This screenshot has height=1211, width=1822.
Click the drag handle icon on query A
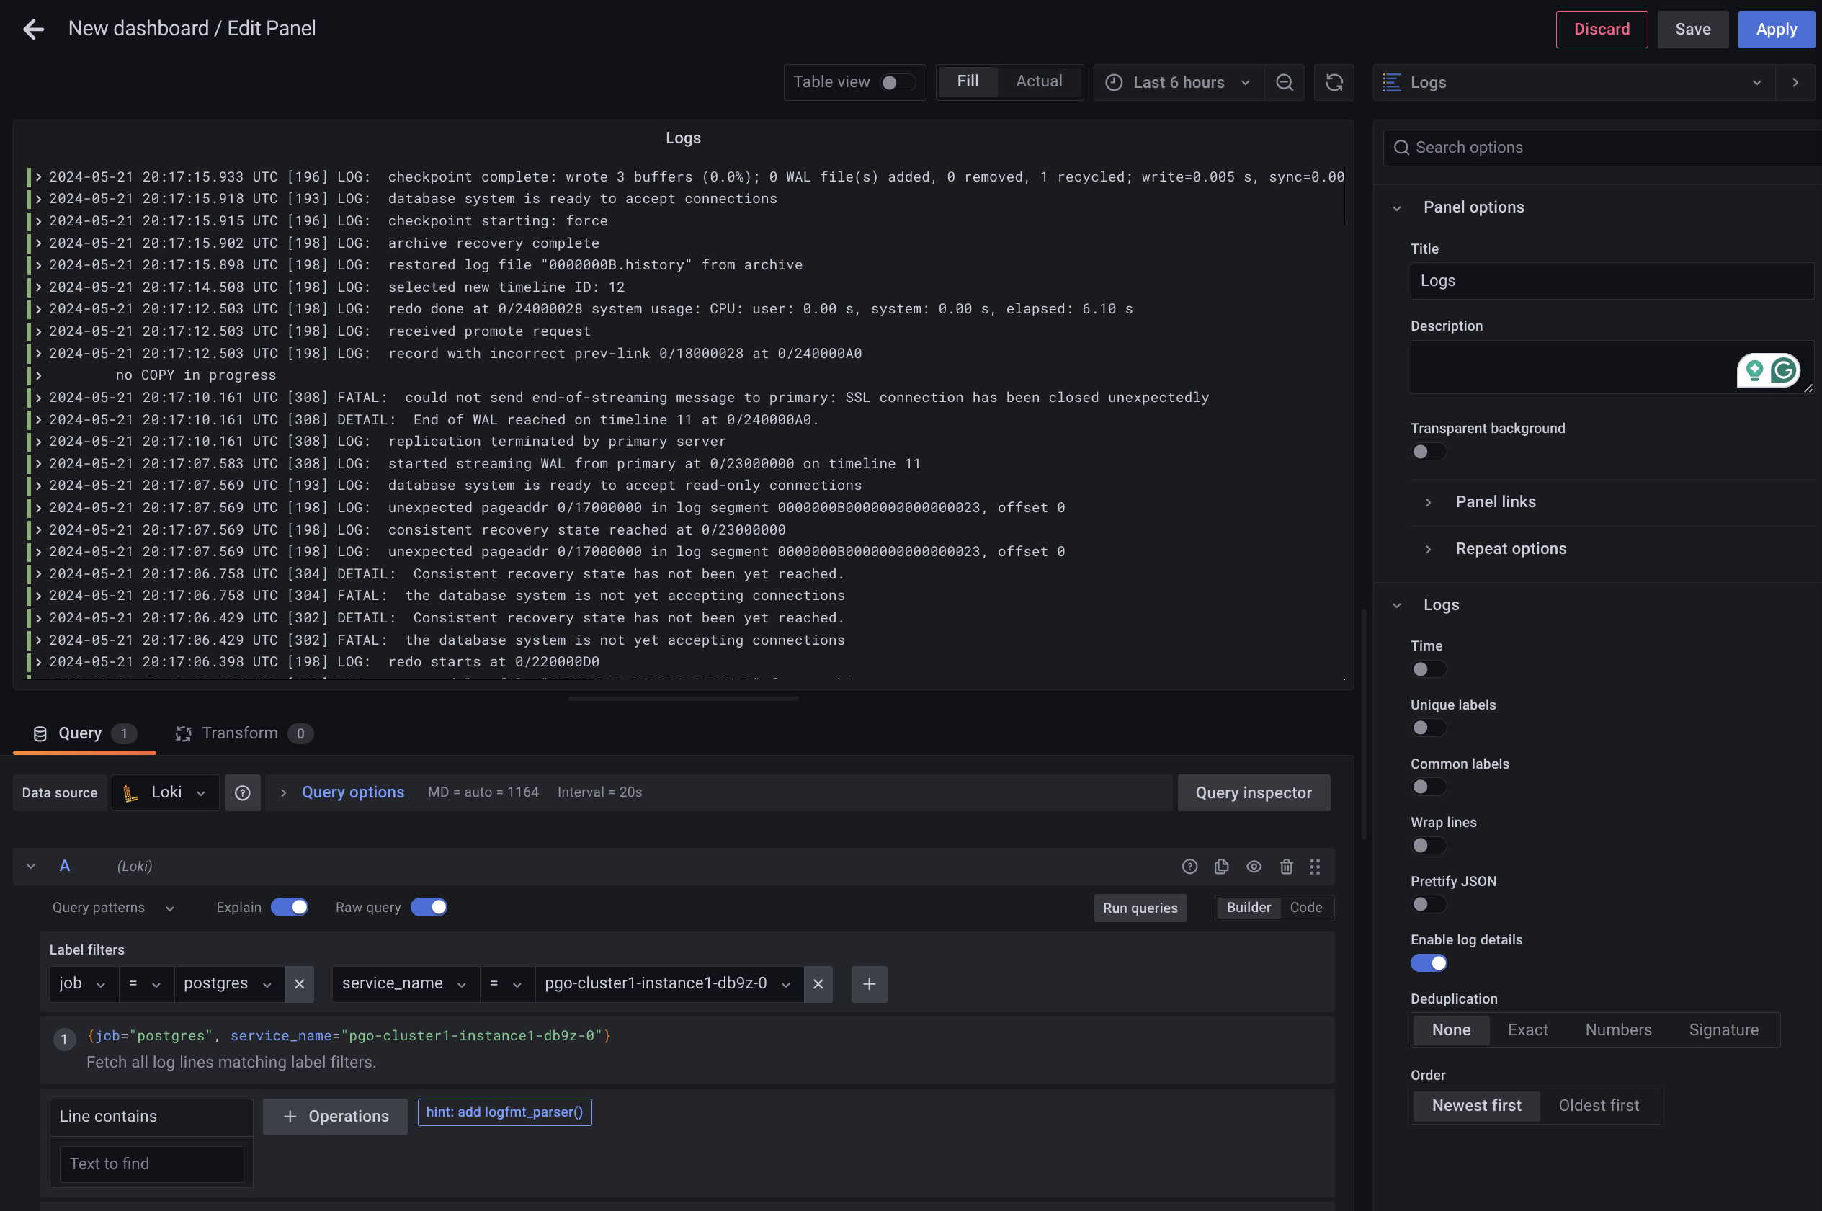(1315, 867)
